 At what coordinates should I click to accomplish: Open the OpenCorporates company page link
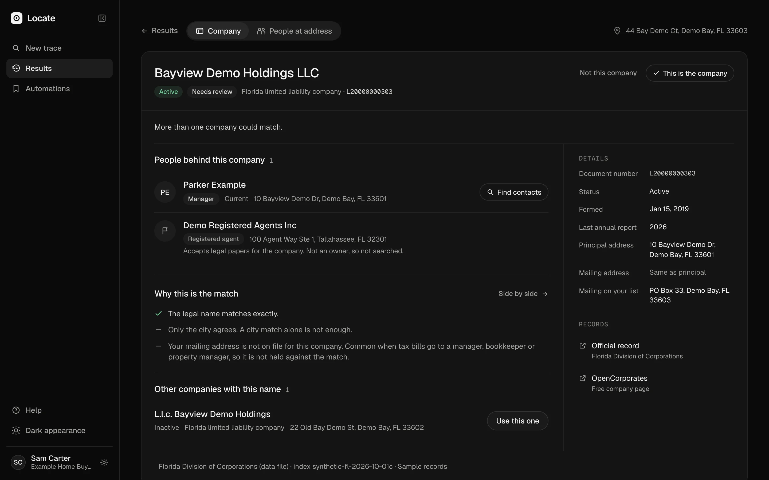click(x=619, y=378)
